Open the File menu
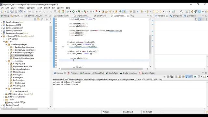The image size is (208, 117). 2,8
